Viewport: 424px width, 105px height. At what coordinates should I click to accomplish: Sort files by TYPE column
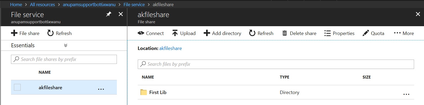click(x=285, y=77)
